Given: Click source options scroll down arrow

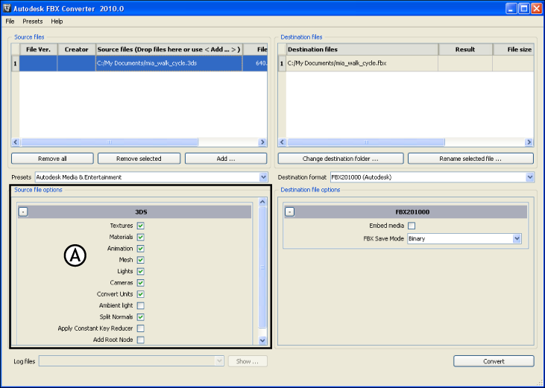Looking at the screenshot, I should click(262, 340).
